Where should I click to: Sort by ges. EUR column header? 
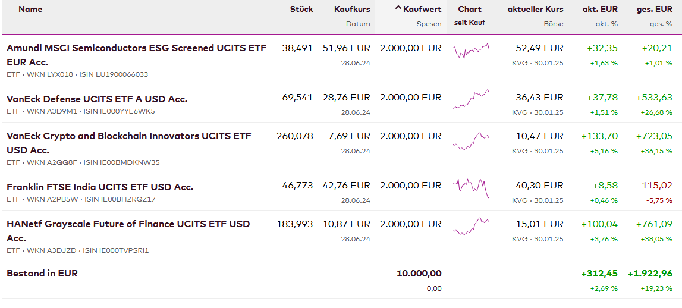pyautogui.click(x=655, y=9)
